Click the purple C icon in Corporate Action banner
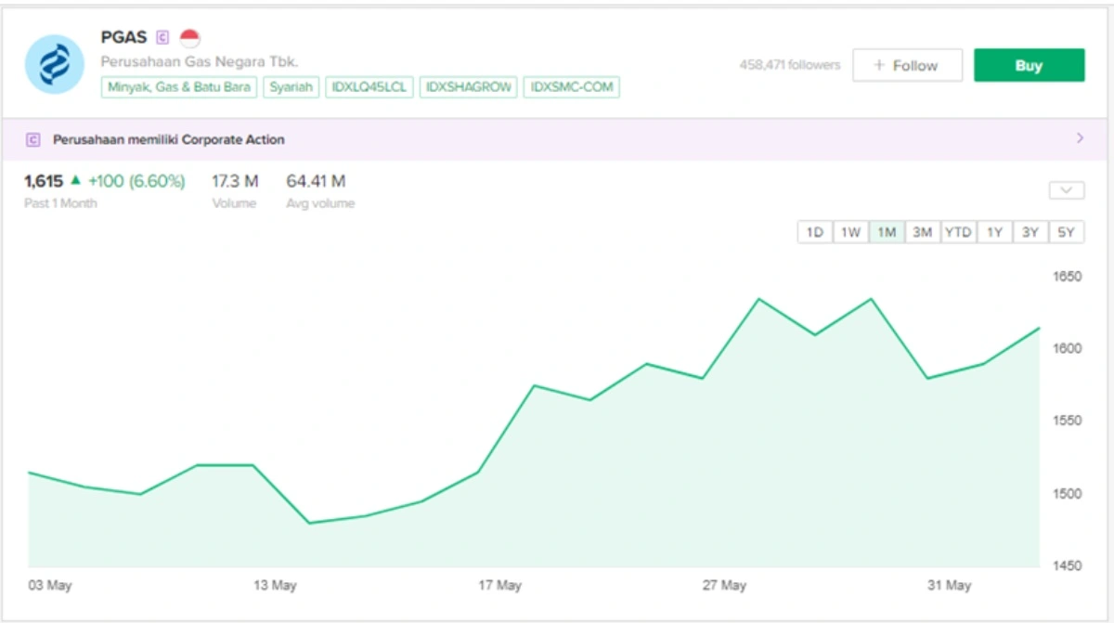This screenshot has height=623, width=1114. tap(33, 140)
